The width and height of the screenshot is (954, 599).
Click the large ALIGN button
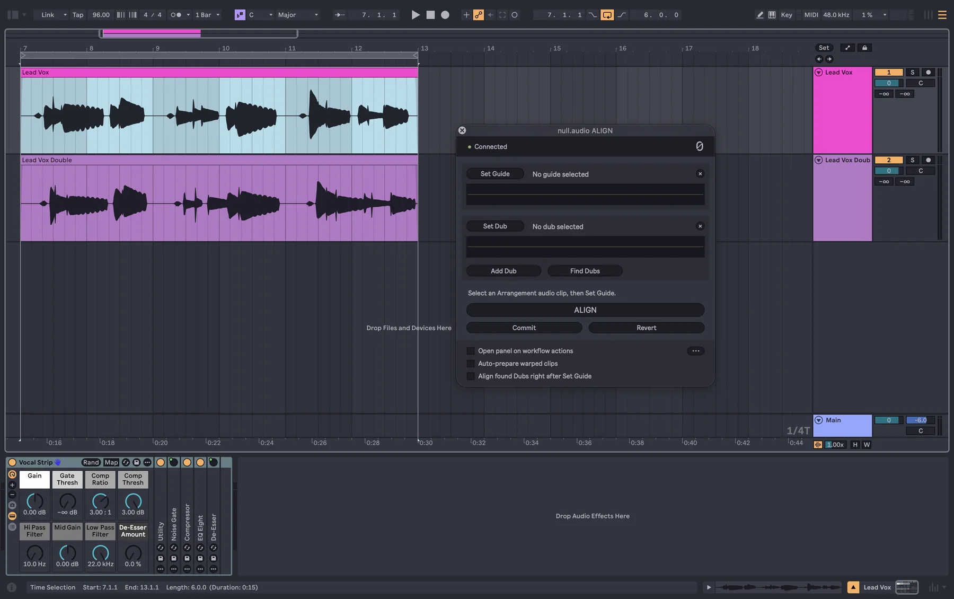pos(585,310)
